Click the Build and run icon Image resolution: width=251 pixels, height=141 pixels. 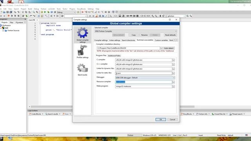pyautogui.click(x=48, y=12)
